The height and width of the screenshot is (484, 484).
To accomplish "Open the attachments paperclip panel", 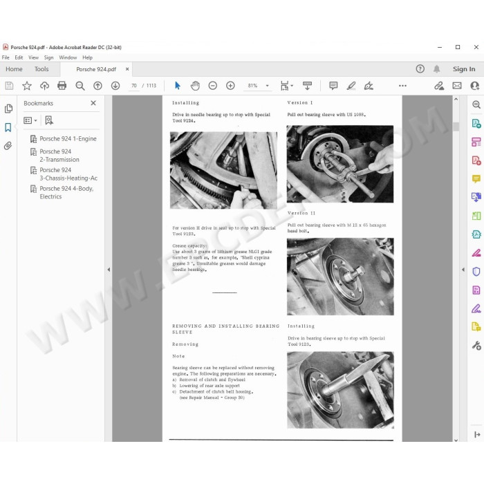I will [8, 146].
